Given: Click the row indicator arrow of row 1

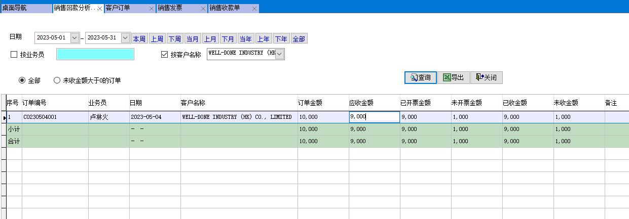Looking at the screenshot, I should [3, 117].
